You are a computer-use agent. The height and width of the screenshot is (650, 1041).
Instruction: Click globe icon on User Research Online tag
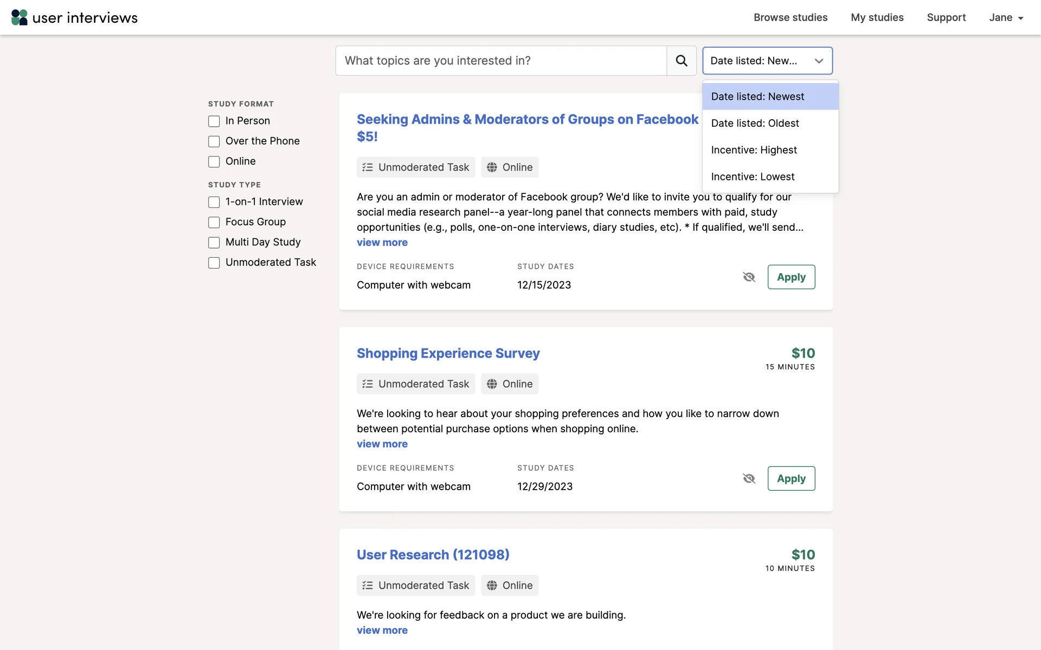[x=492, y=586]
